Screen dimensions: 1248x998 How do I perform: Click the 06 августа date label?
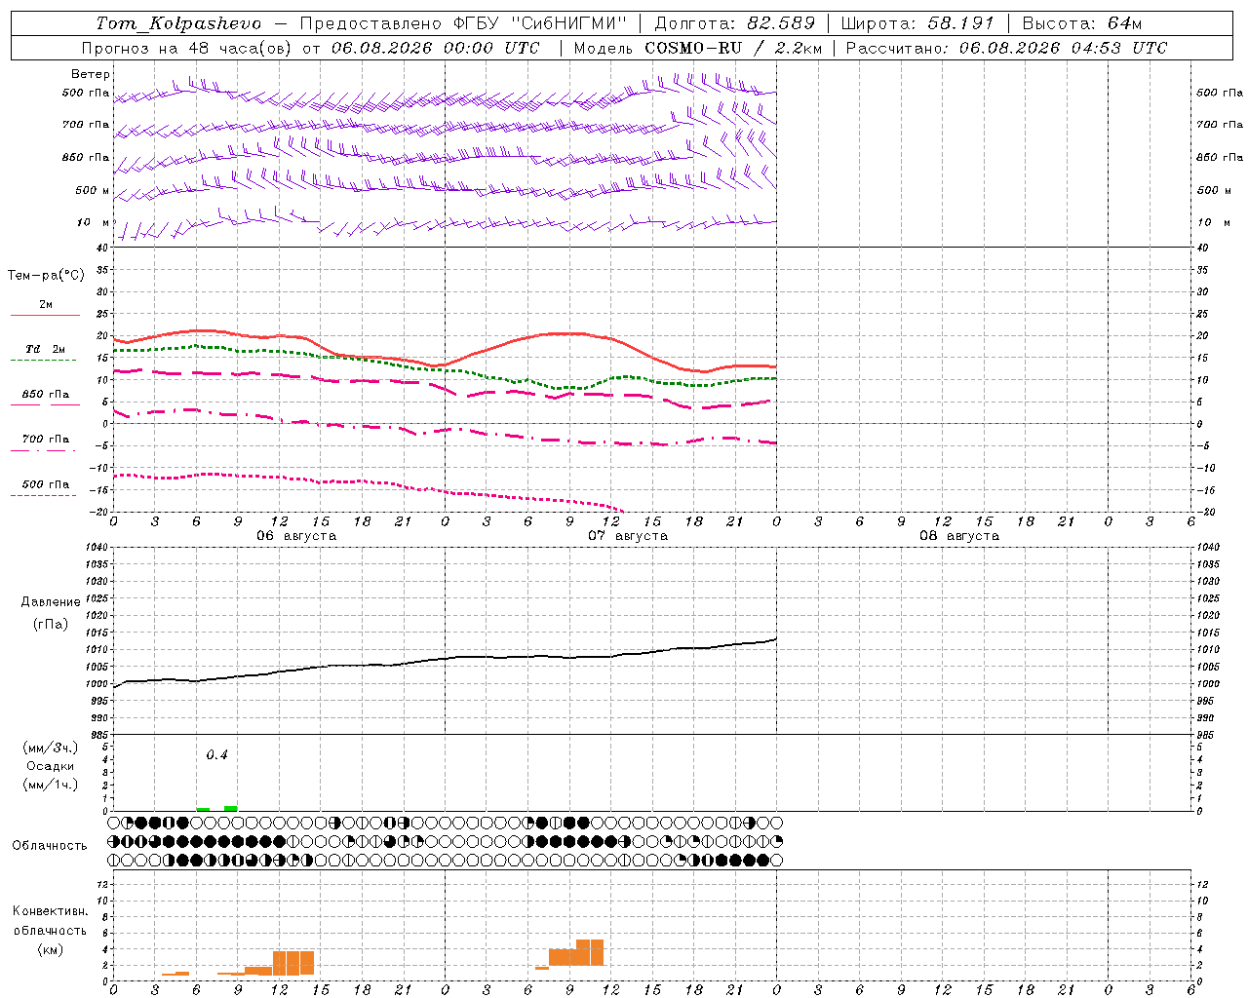296,536
